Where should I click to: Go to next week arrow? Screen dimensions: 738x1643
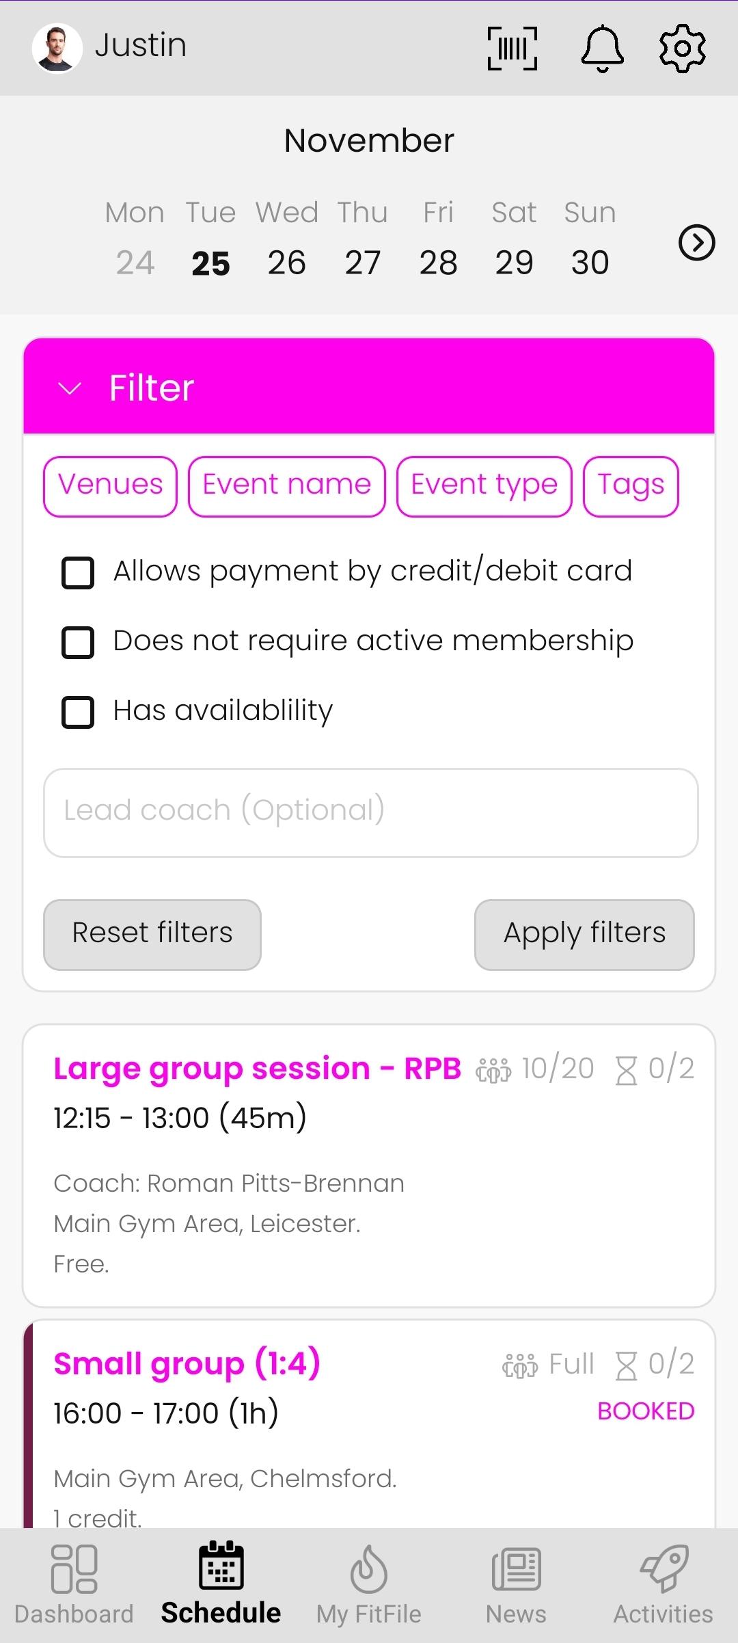click(696, 243)
